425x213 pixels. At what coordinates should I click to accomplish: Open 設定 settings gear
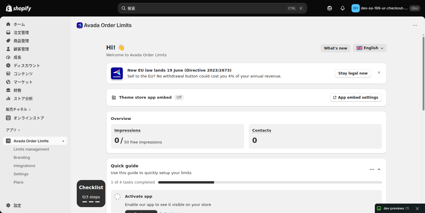[8, 205]
